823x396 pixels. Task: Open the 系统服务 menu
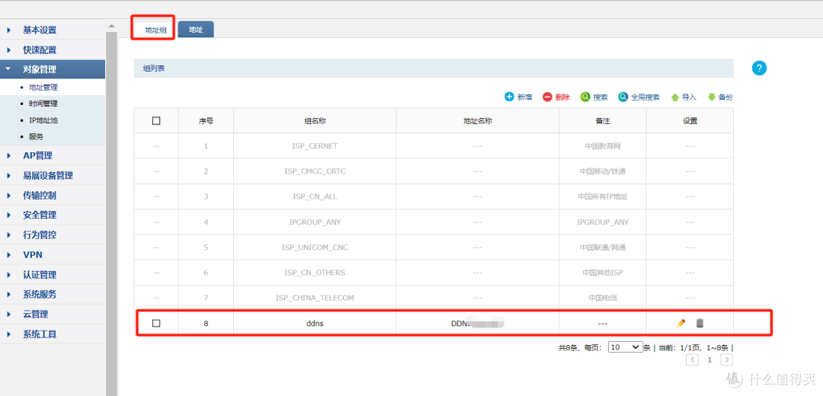pyautogui.click(x=53, y=295)
